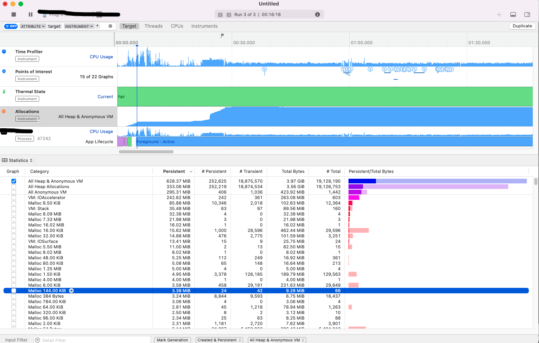The height and width of the screenshot is (343, 539).
Task: Sort by the Persistent column arrow
Action: (191, 172)
